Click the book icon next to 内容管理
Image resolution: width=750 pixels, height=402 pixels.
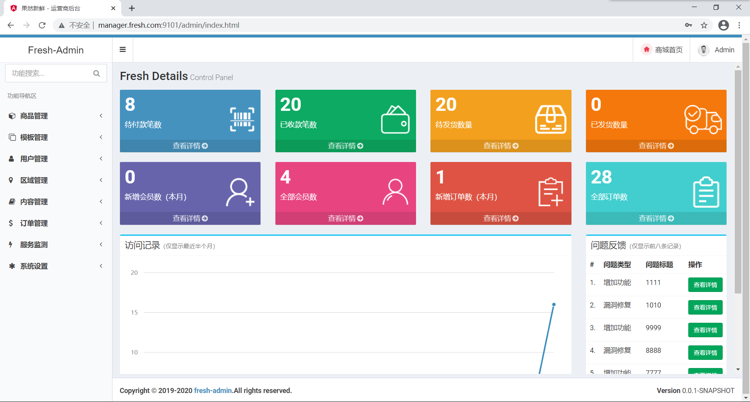coord(12,202)
